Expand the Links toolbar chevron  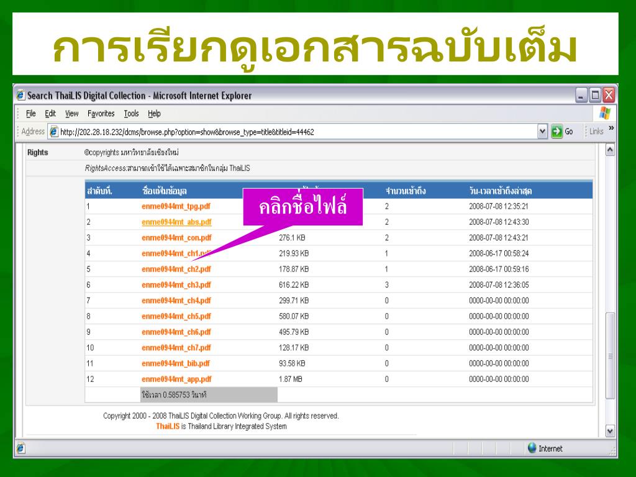tap(611, 128)
